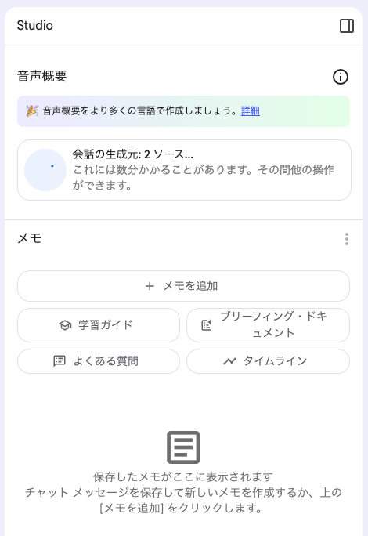
Task: Select the 会話の生成元 generating card
Action: 184,170
